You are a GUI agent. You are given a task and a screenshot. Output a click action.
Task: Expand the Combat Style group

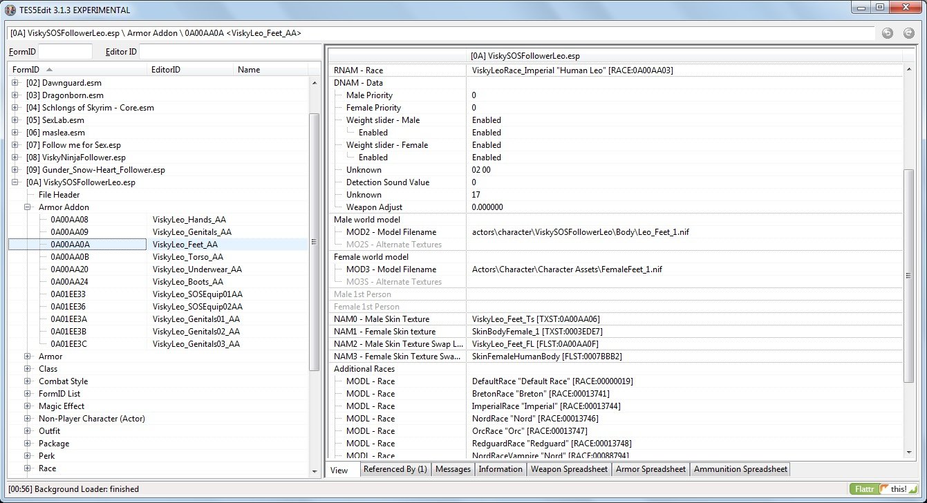27,381
